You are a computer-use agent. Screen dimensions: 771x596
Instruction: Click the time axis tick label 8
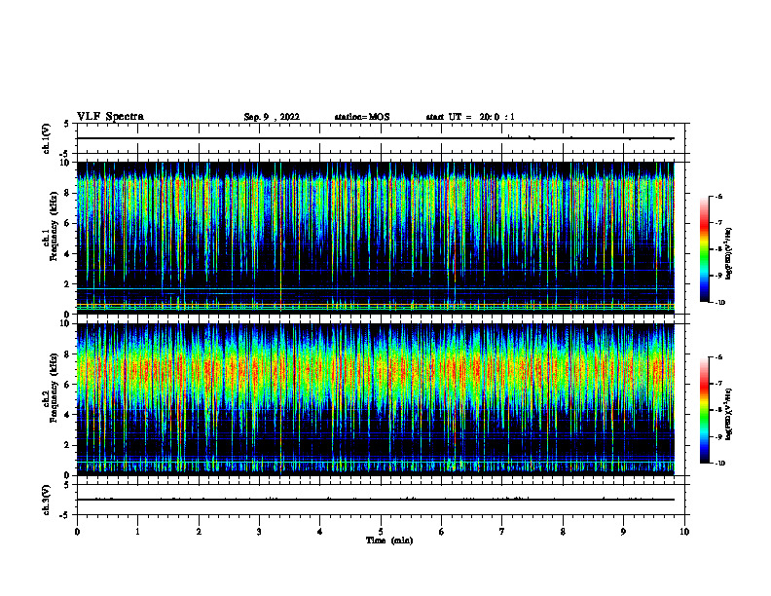pos(563,532)
